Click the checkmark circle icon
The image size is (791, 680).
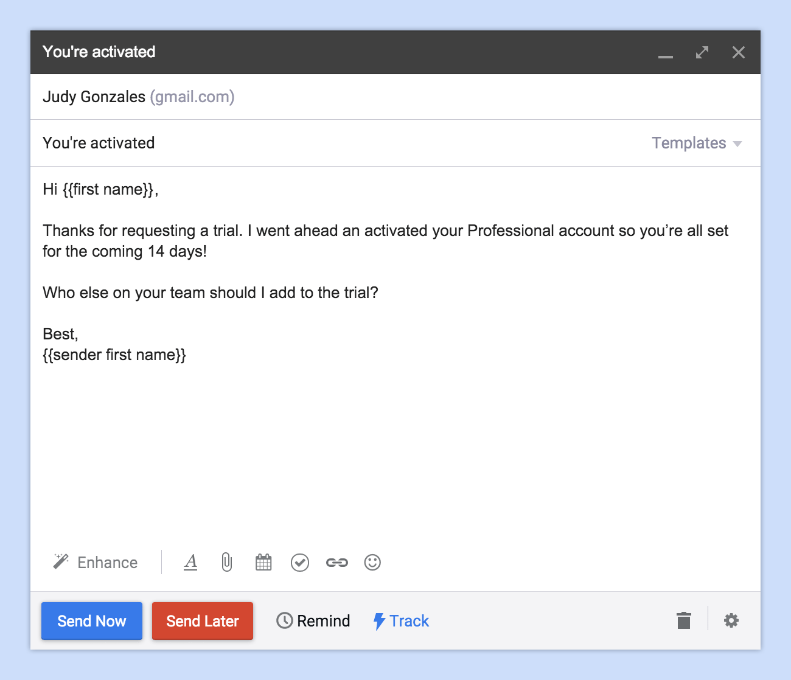[x=300, y=563]
